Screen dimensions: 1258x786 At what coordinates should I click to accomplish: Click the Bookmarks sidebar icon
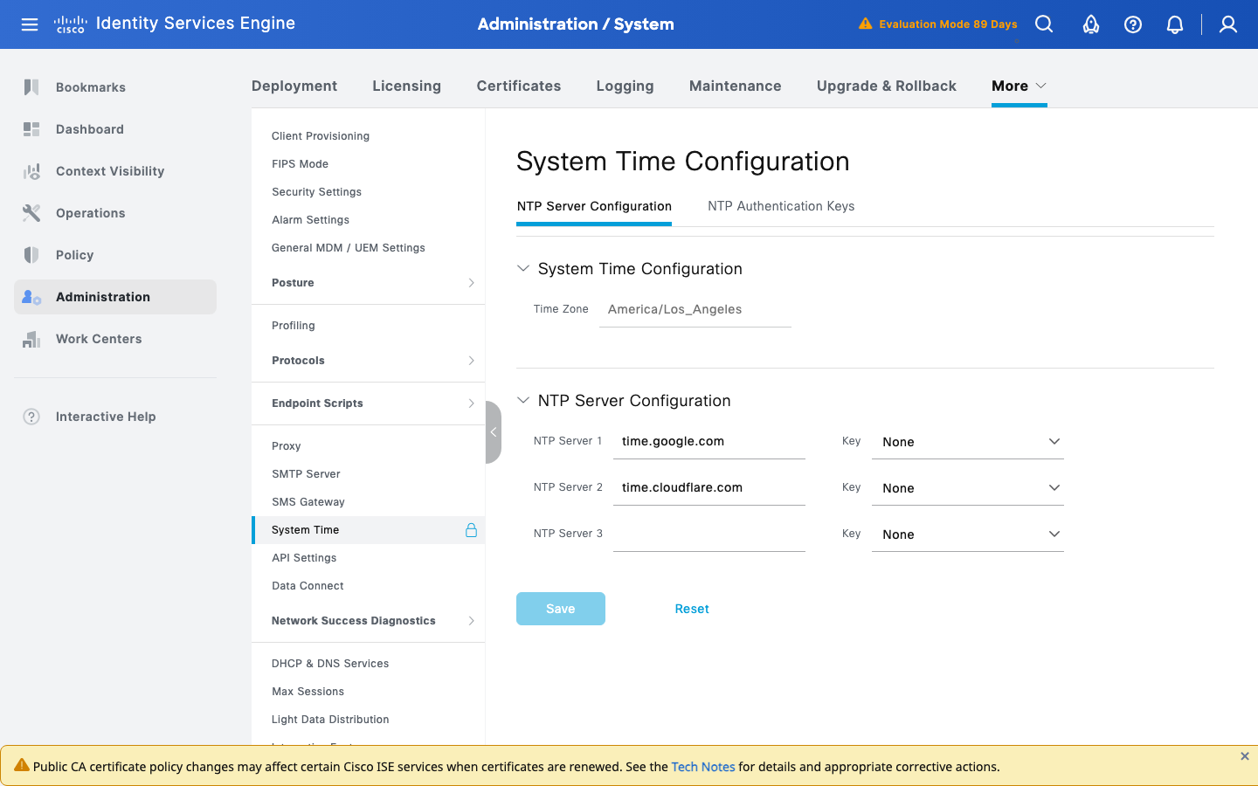[31, 87]
